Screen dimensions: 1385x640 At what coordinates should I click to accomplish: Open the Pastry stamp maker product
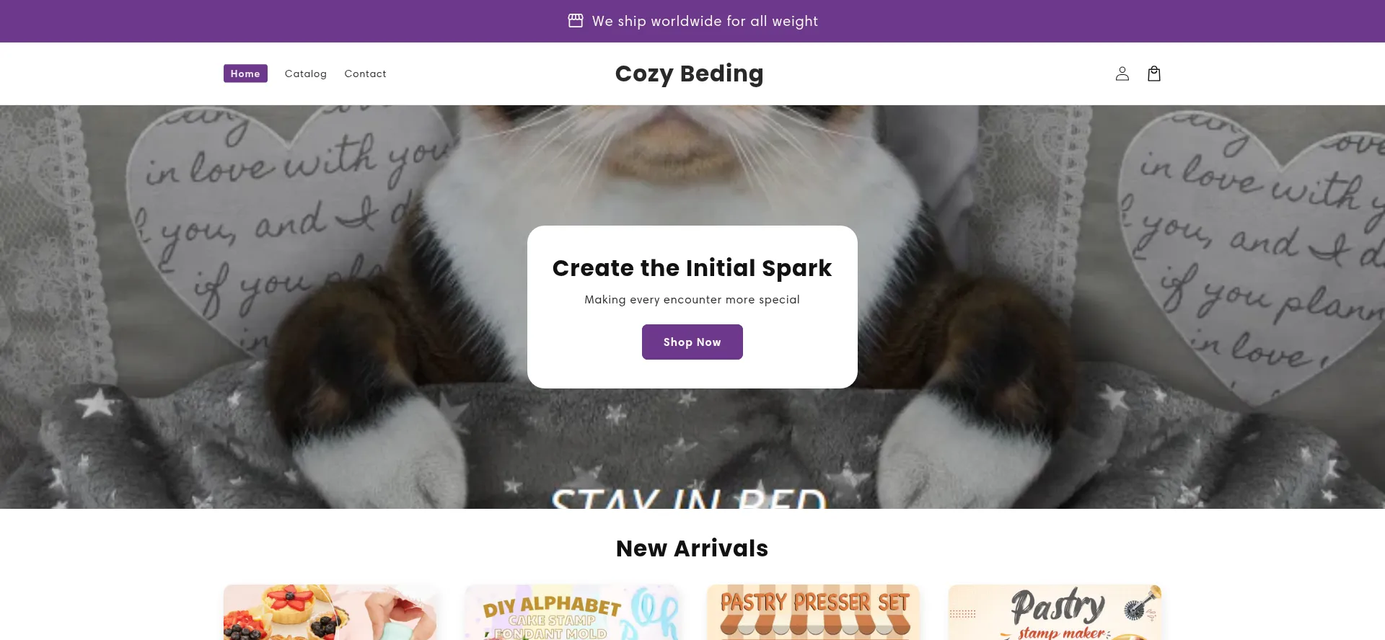1055,612
